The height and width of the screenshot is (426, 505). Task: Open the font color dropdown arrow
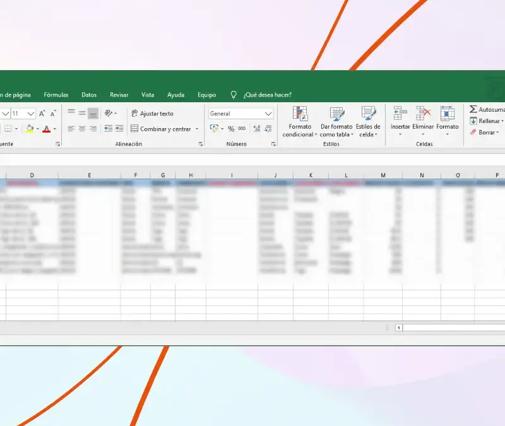click(55, 129)
